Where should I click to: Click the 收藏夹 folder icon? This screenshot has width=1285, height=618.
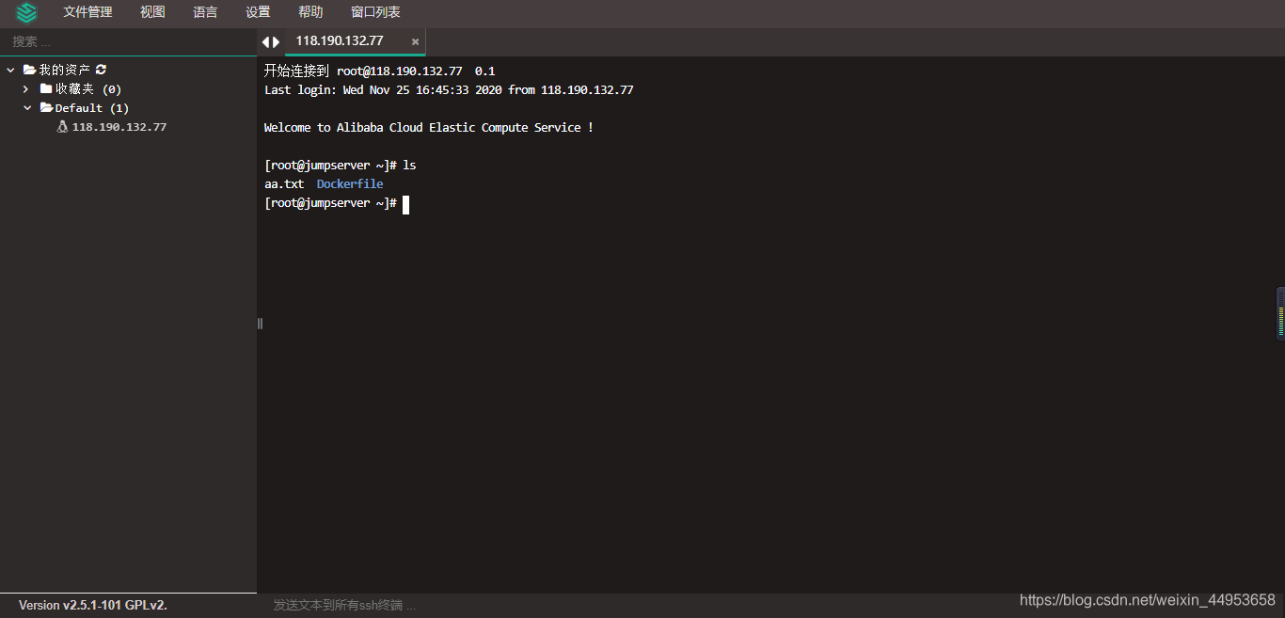tap(45, 88)
